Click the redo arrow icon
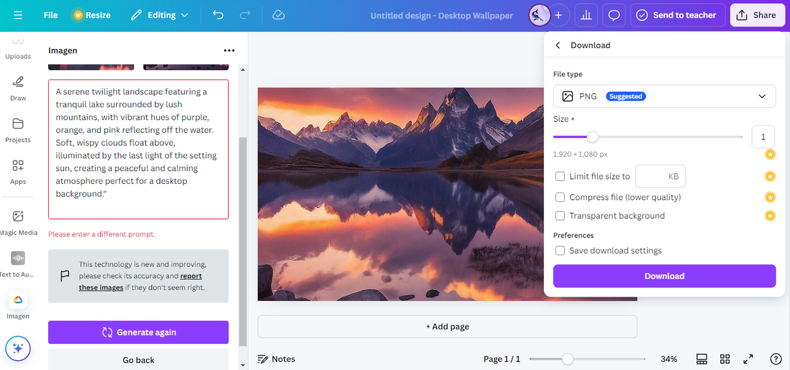Image resolution: width=790 pixels, height=370 pixels. click(x=245, y=15)
